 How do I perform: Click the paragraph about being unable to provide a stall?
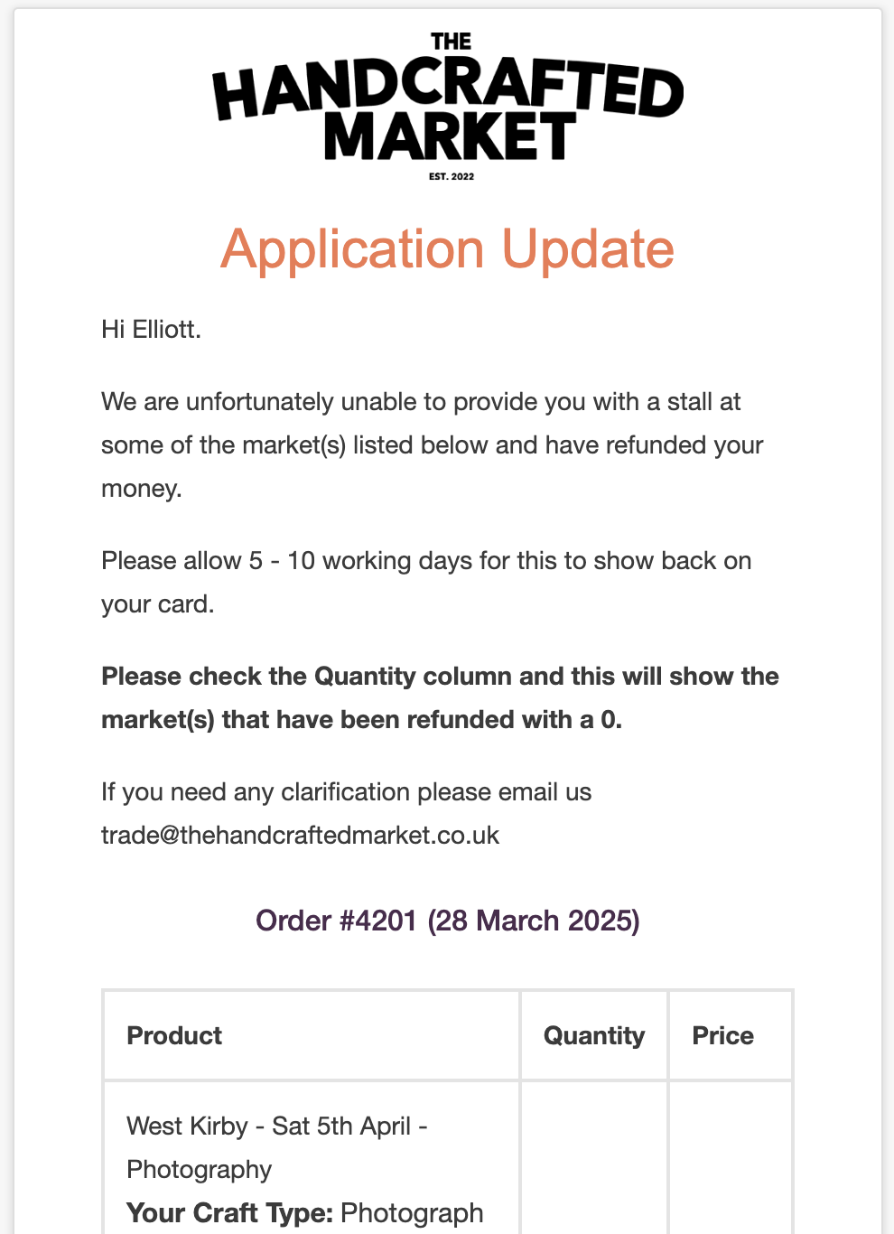[432, 444]
